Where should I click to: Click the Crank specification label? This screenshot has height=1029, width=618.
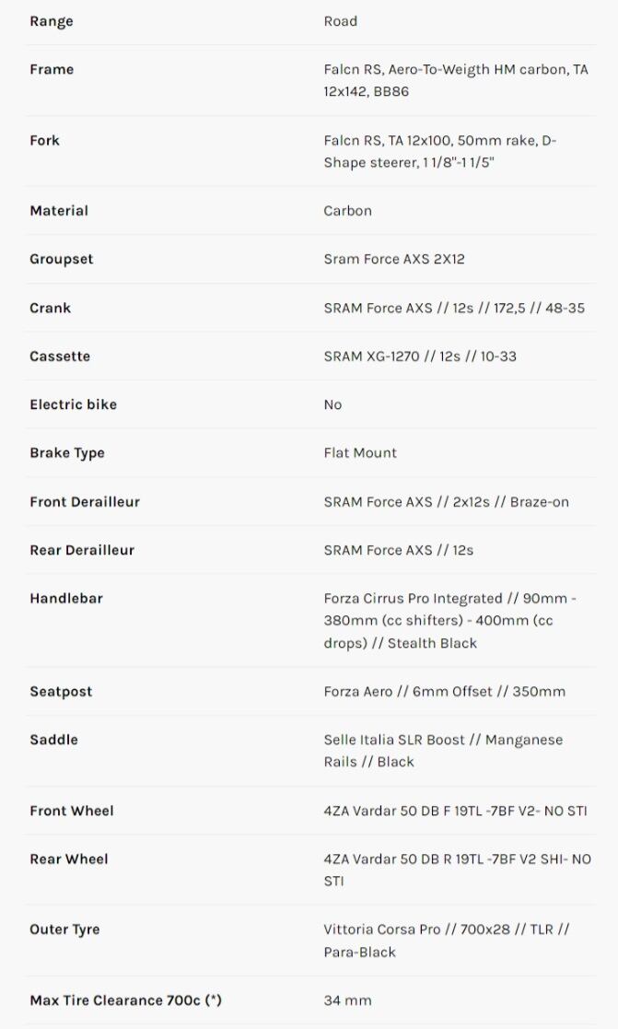[50, 308]
